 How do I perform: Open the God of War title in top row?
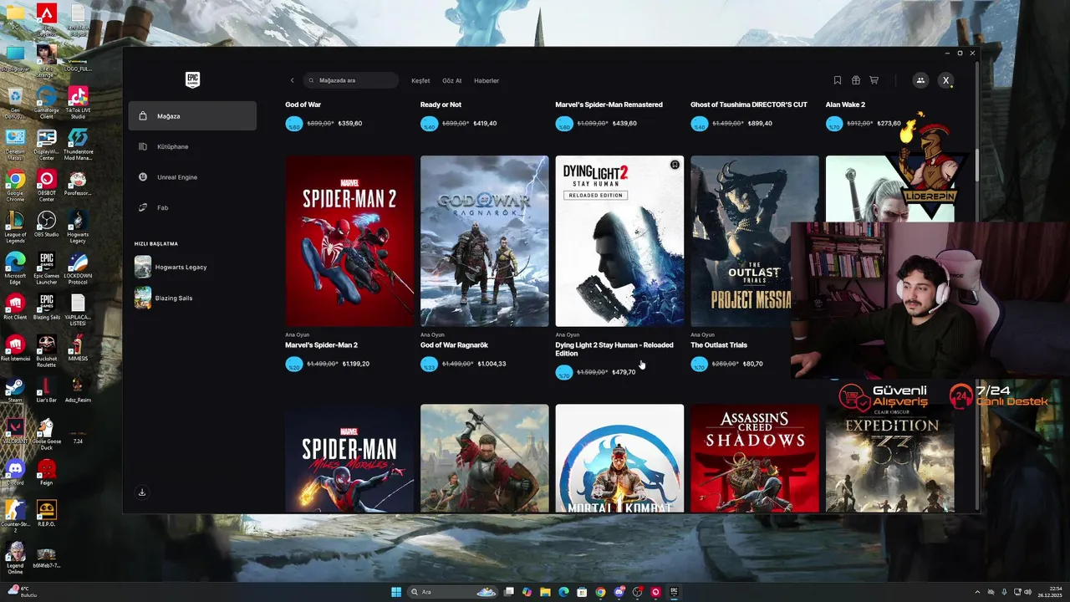tap(303, 105)
